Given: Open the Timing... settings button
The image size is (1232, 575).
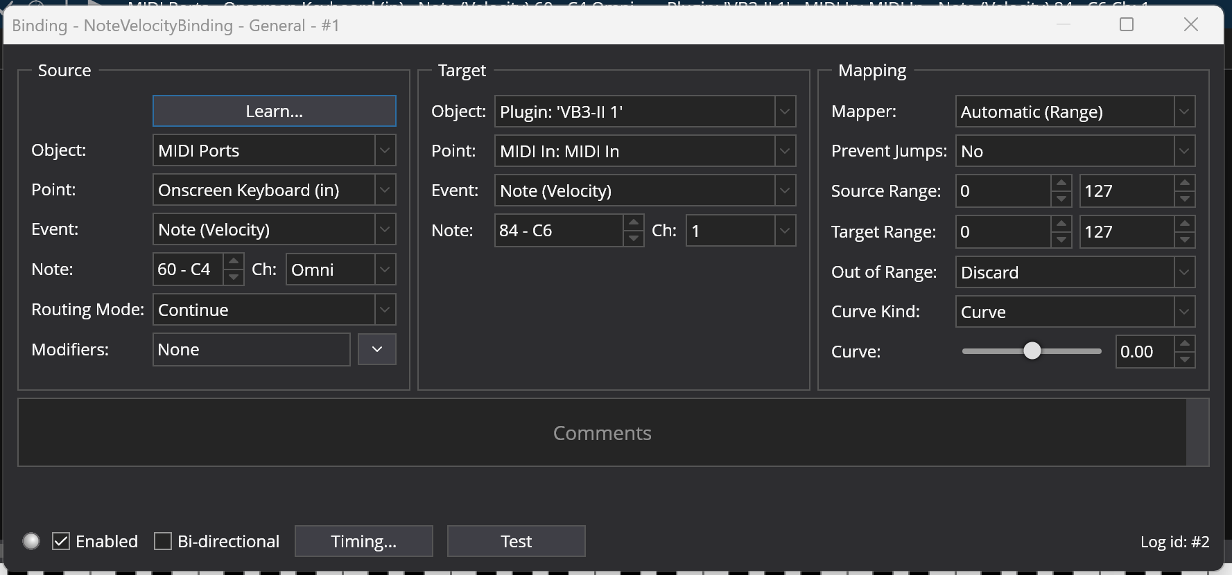Looking at the screenshot, I should pos(363,541).
